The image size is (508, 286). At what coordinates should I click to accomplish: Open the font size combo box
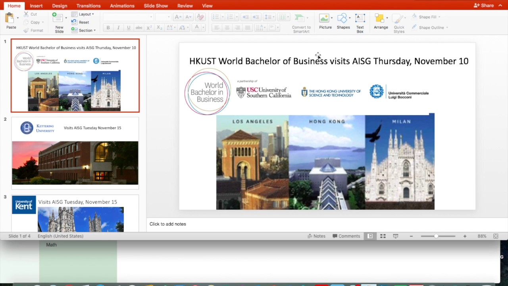pyautogui.click(x=163, y=17)
